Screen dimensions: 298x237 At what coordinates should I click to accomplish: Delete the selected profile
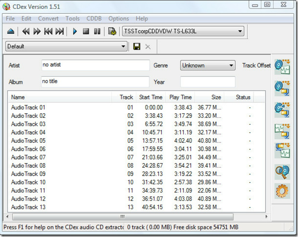148,47
